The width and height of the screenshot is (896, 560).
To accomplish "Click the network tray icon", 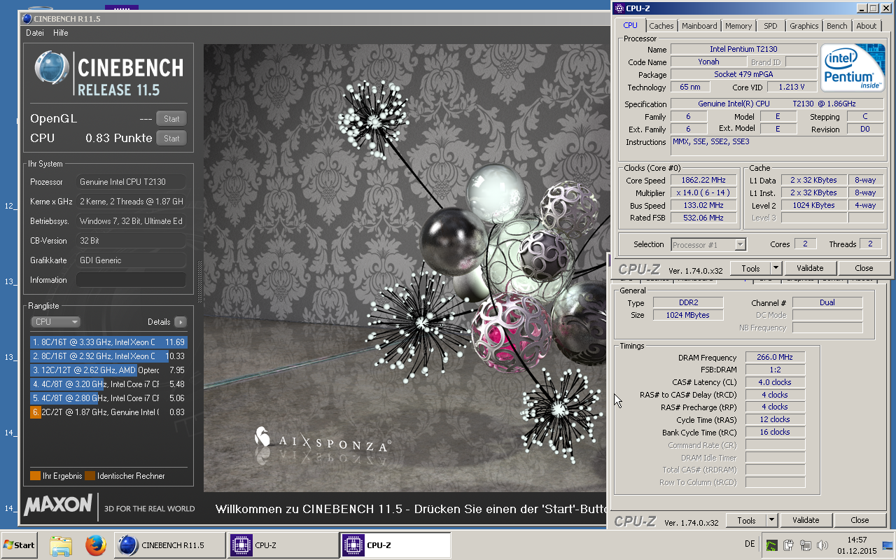I will pos(806,545).
